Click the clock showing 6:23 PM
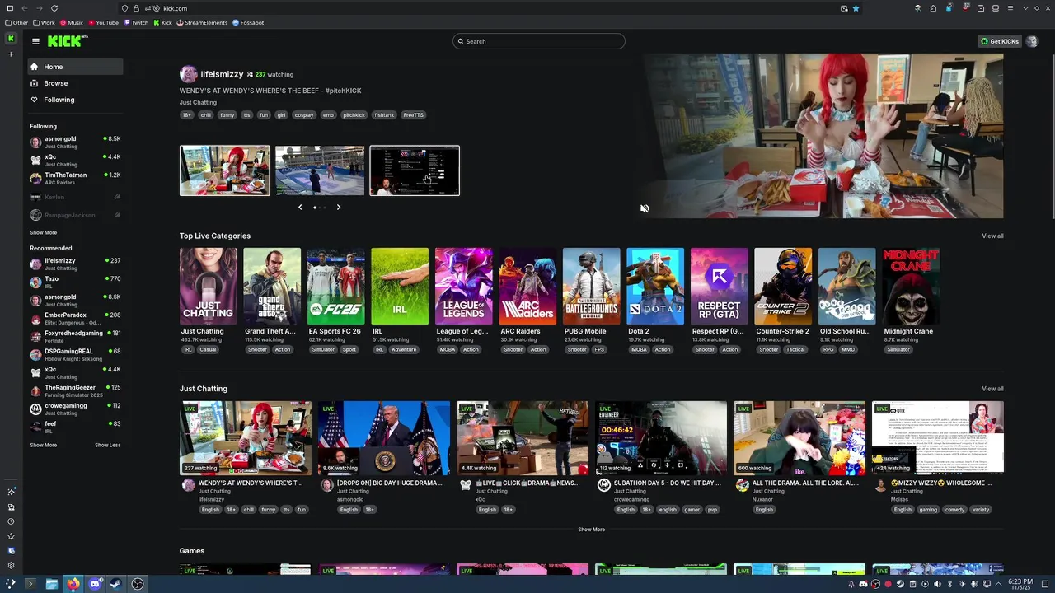The image size is (1055, 593). coord(1020,584)
